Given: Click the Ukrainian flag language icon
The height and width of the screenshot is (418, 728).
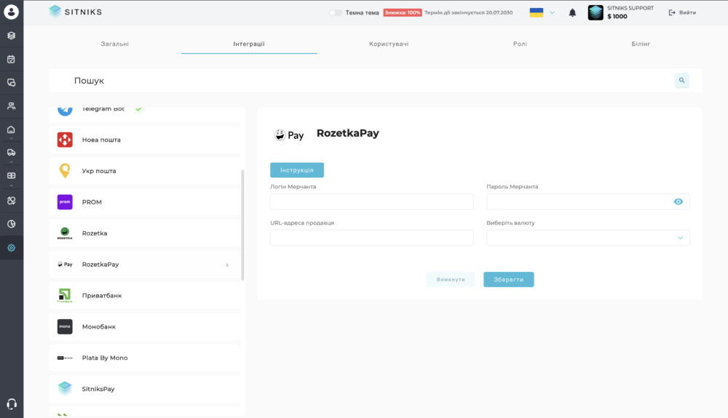Looking at the screenshot, I should [x=537, y=12].
